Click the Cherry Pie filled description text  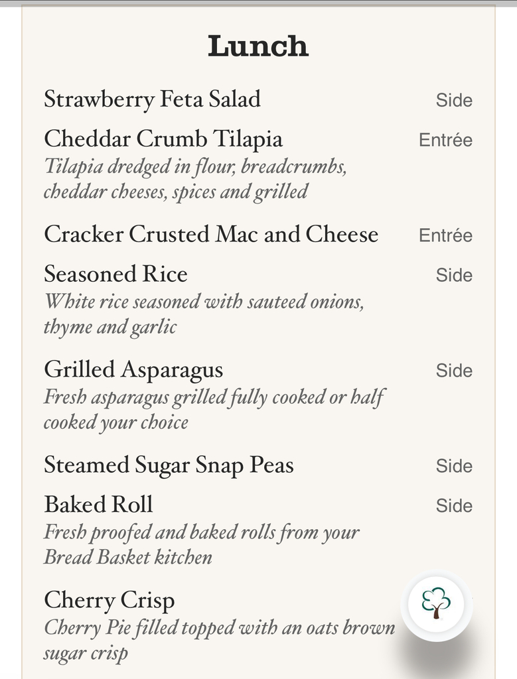pyautogui.click(x=219, y=641)
